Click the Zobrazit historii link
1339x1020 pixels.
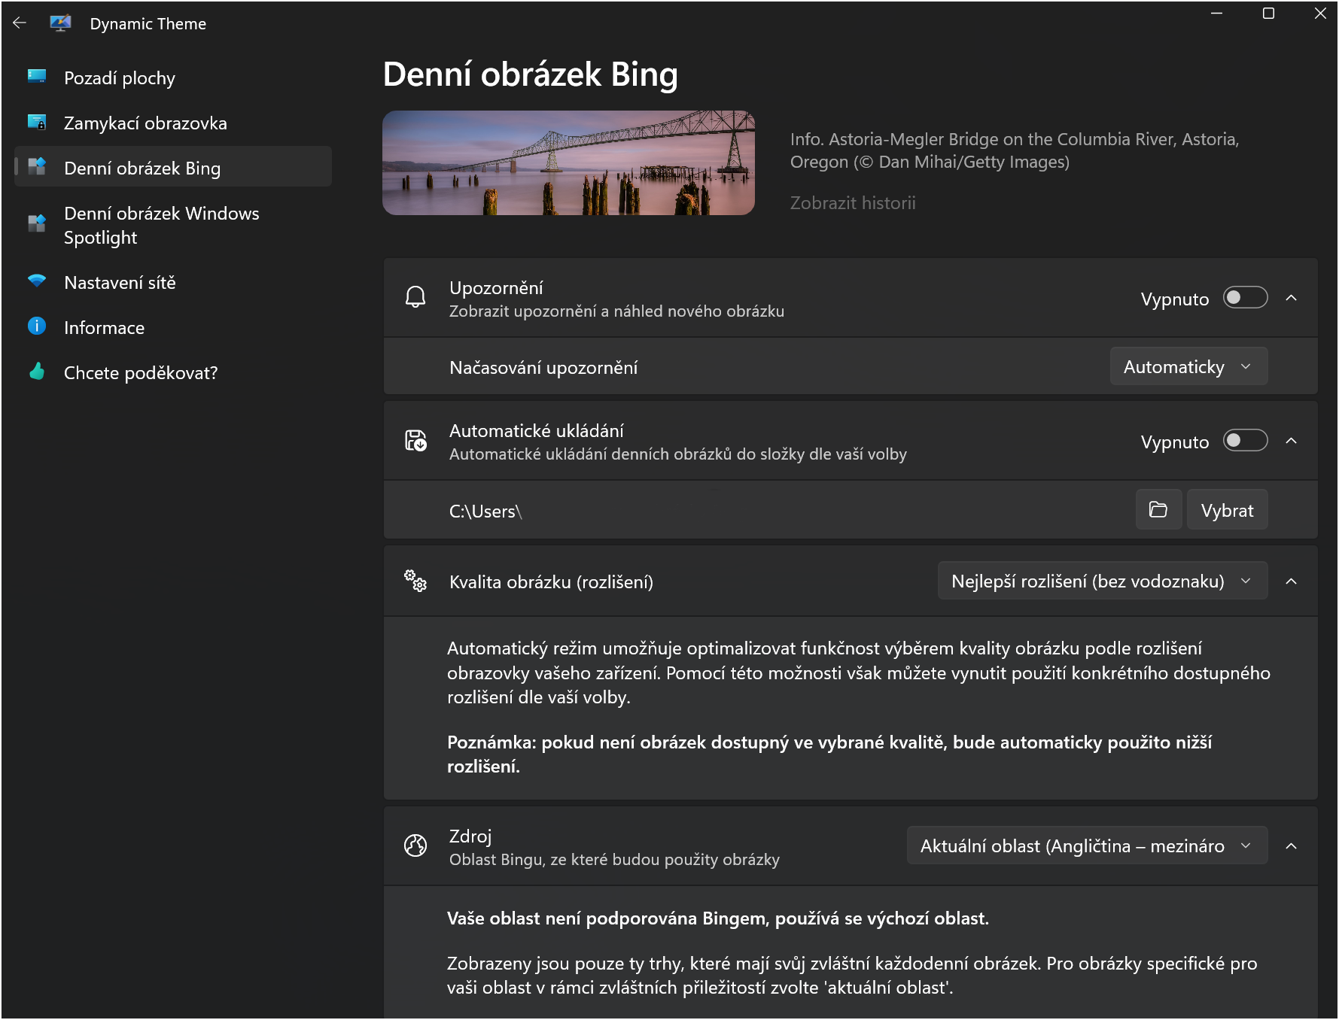click(853, 203)
